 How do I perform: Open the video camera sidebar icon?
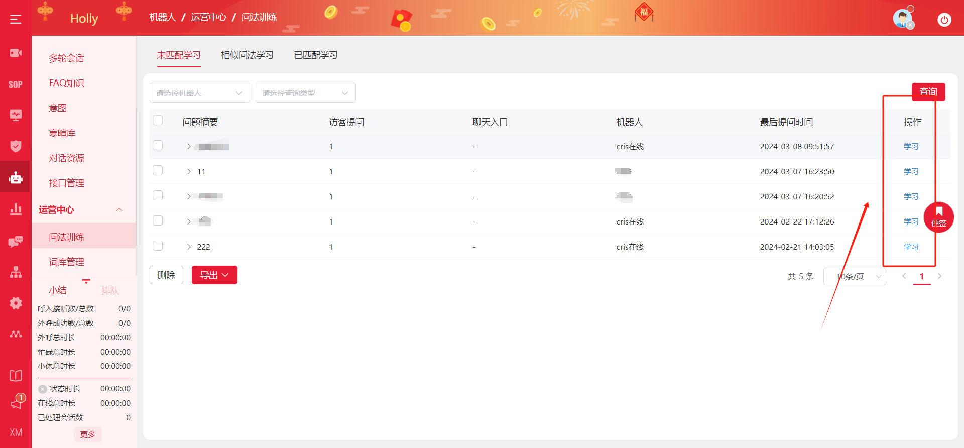click(16, 53)
